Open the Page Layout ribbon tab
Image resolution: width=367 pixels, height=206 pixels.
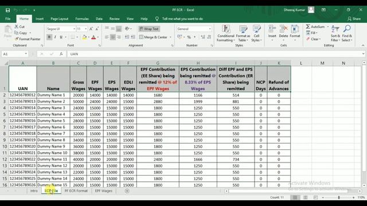pos(60,19)
